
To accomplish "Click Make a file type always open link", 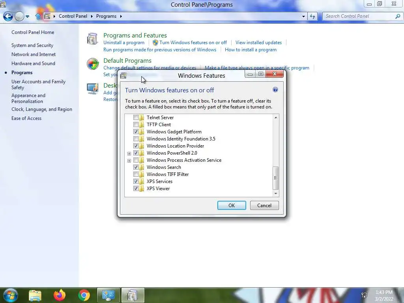I will pyautogui.click(x=257, y=68).
